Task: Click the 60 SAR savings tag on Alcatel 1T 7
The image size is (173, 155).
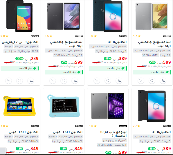Action: tap(19, 68)
